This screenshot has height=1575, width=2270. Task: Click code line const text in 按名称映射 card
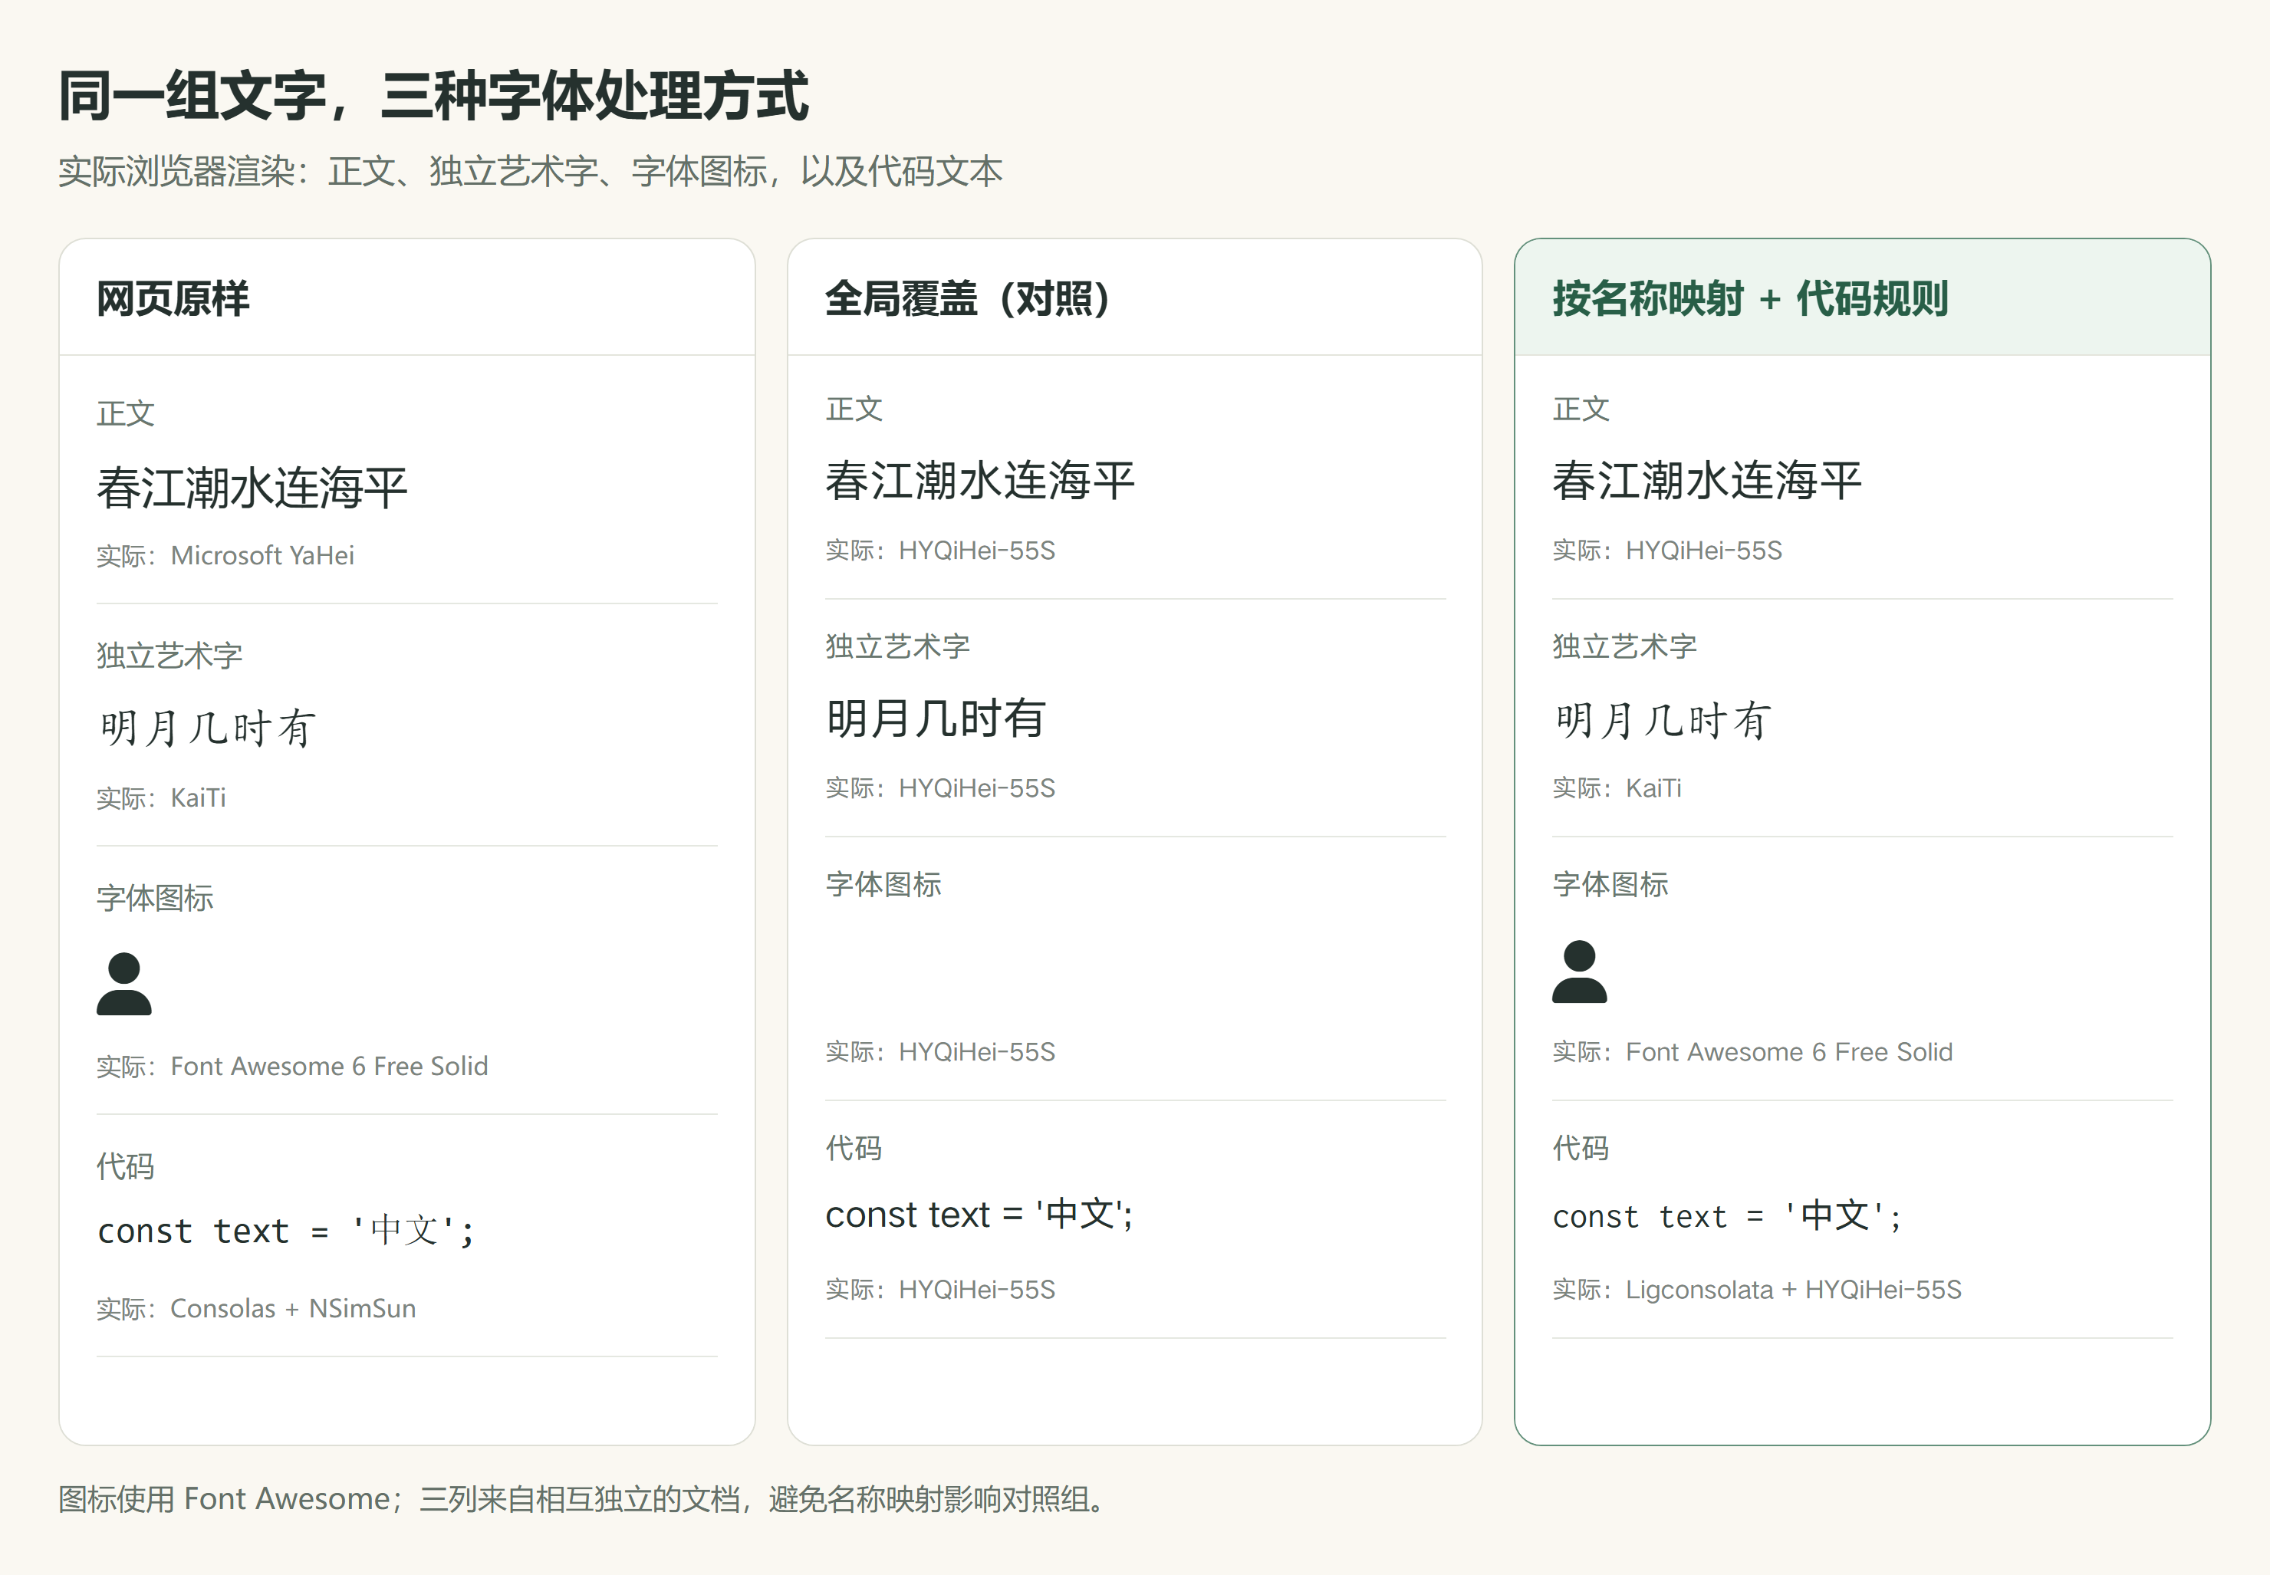1727,1216
